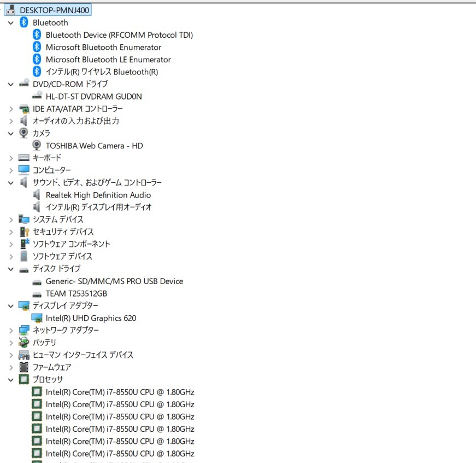Click the コンピューター monitor icon
The width and height of the screenshot is (476, 463).
(24, 170)
